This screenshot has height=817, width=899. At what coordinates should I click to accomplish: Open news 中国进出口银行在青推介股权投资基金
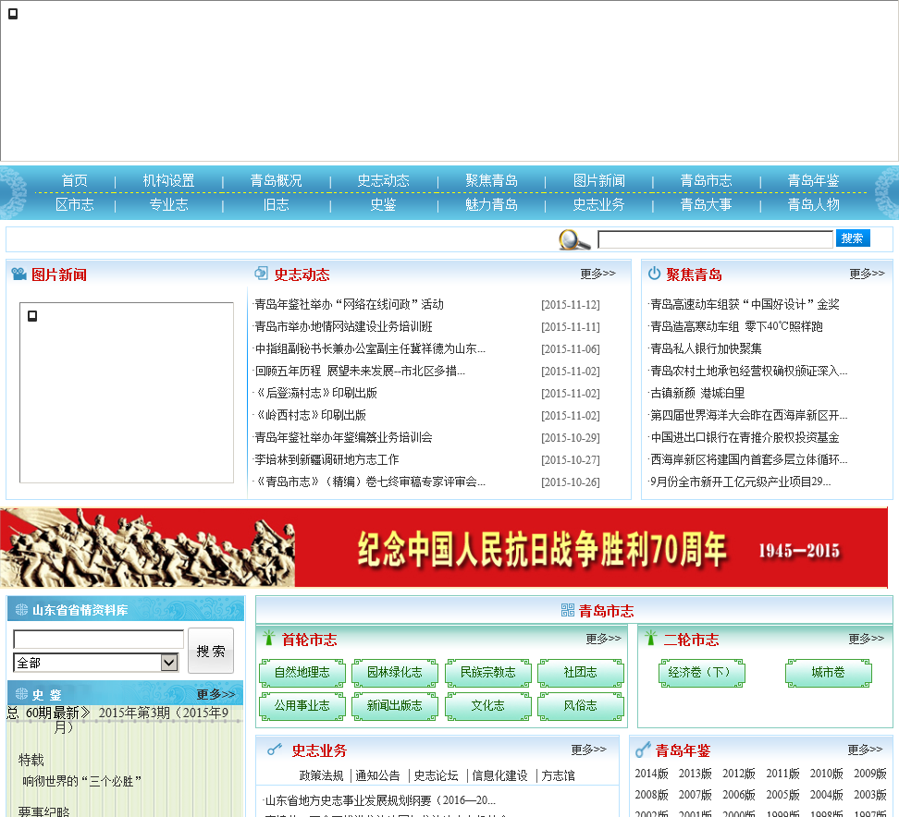point(745,437)
